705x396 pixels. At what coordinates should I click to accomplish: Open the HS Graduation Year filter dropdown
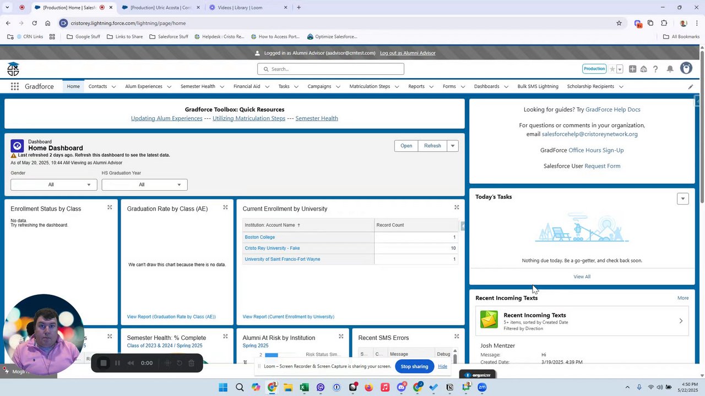pos(144,185)
